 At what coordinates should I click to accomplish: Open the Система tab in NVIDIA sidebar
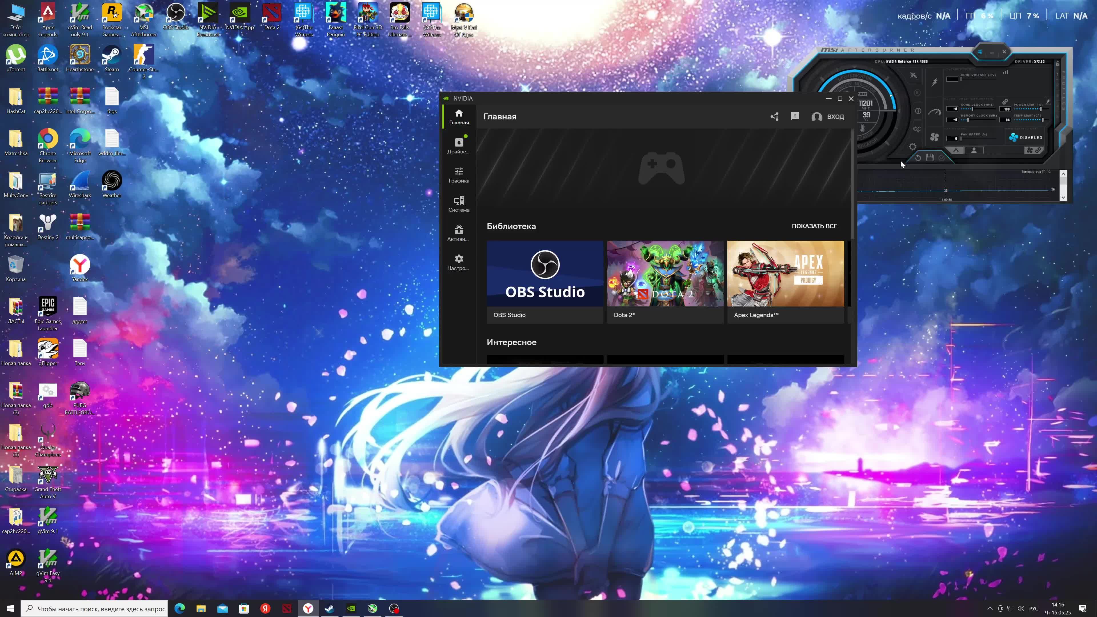point(459,204)
